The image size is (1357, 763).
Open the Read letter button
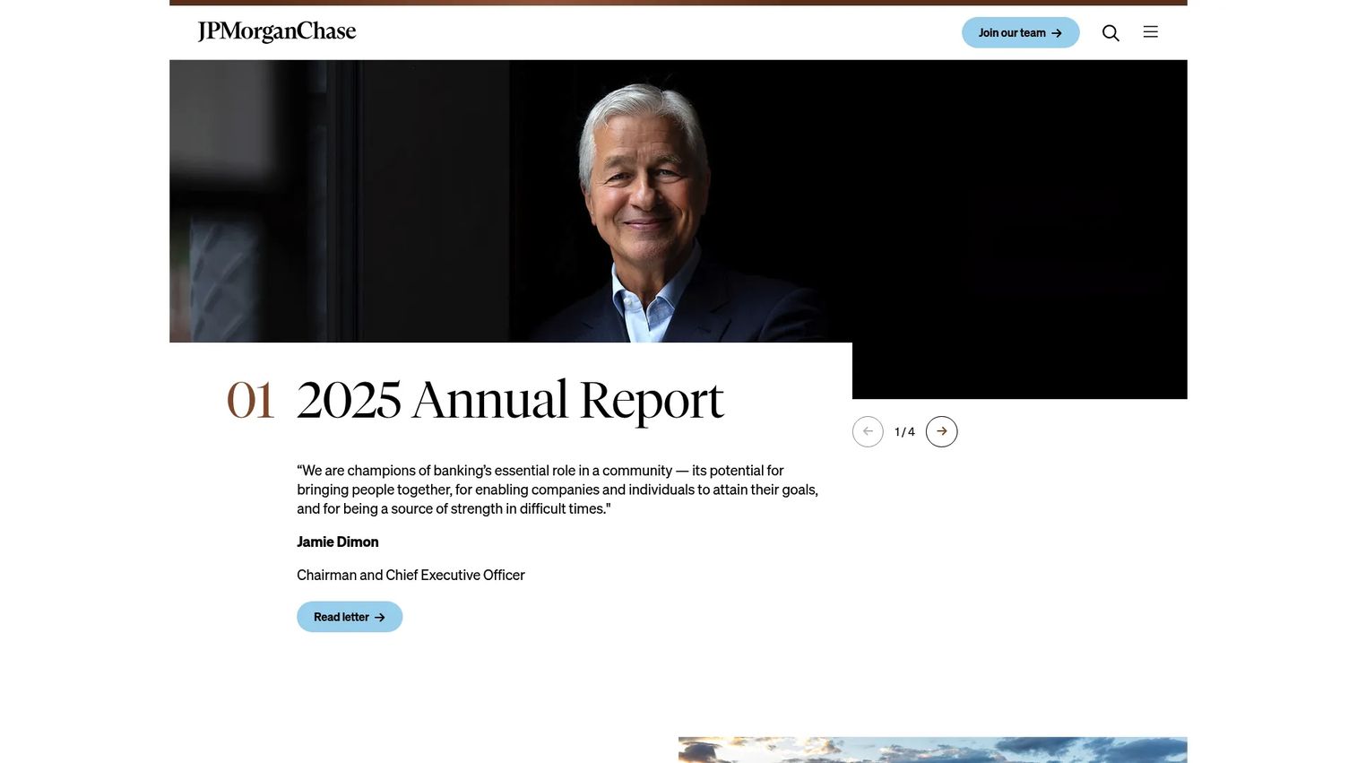tap(350, 617)
